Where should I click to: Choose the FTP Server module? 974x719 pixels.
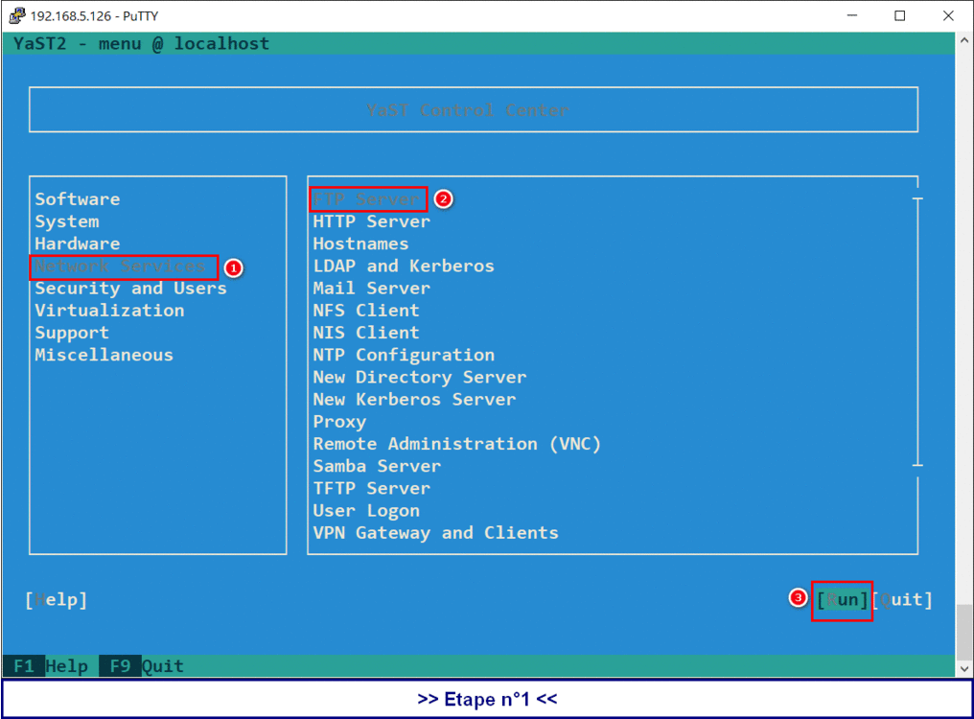tap(366, 199)
